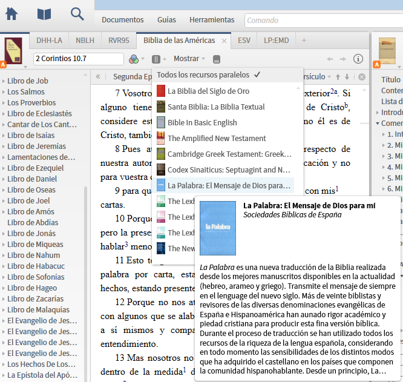The width and height of the screenshot is (403, 382).
Task: Click the Segunda Ep breadcrumb
Action: tap(133, 77)
